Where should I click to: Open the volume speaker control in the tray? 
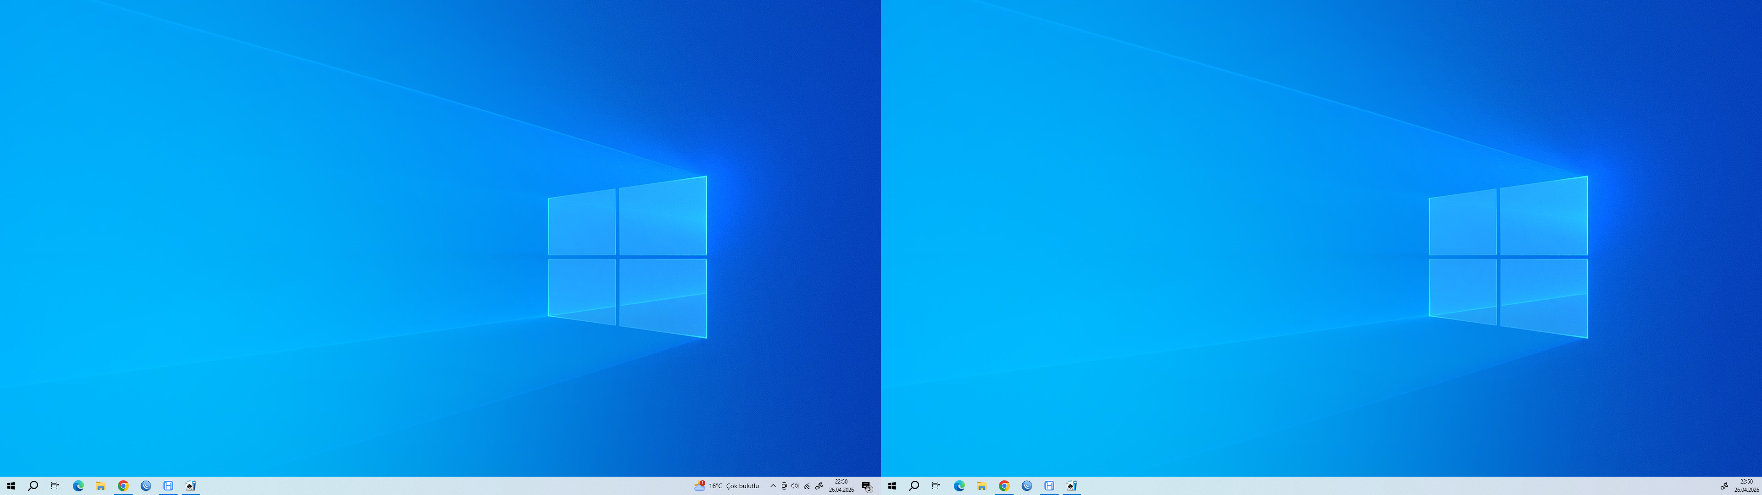pos(795,486)
